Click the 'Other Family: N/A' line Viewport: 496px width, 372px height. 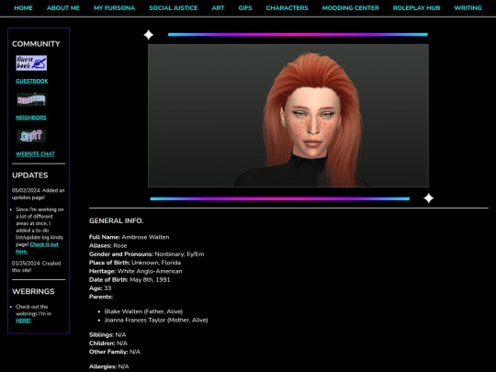point(114,352)
